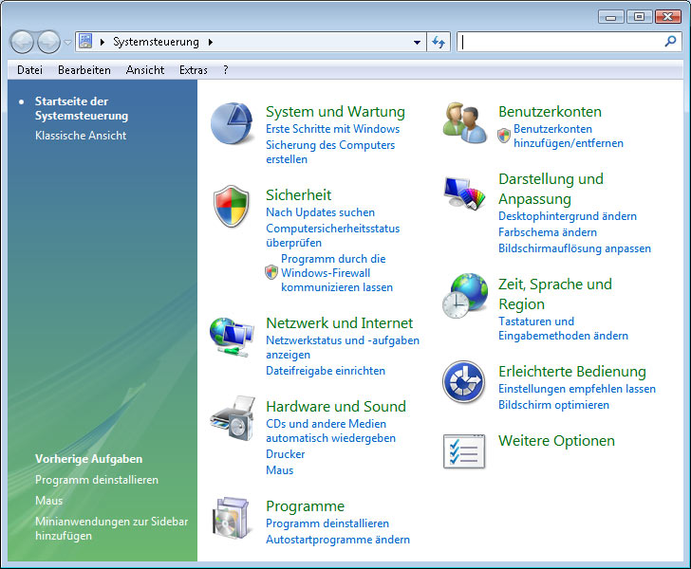Open the Datei menu

30,70
